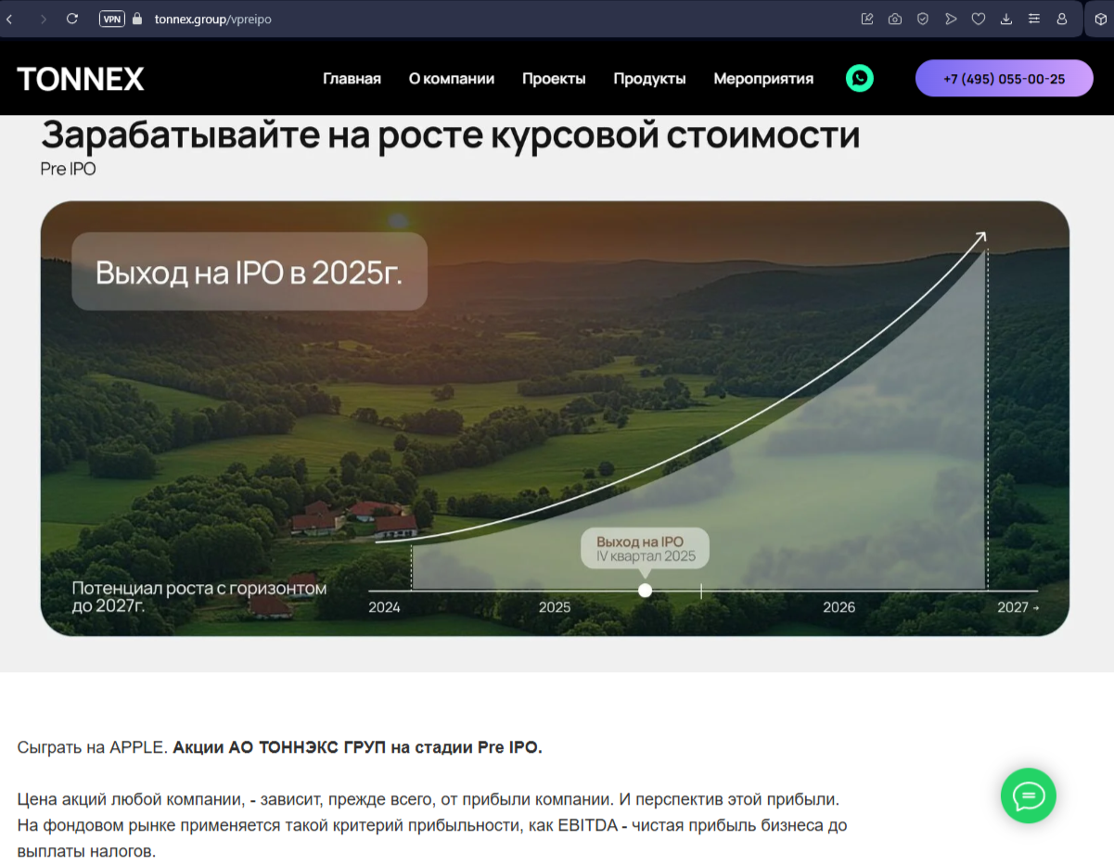Click the 'Выход на IPO в 2025г.' banner
The image size is (1114, 865).
(x=250, y=271)
